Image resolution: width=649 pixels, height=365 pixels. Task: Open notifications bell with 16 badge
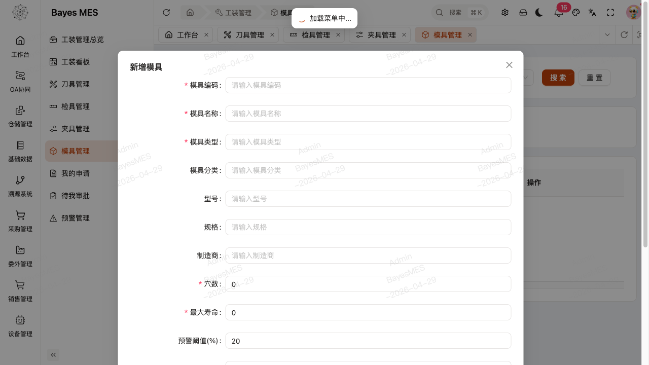click(x=559, y=13)
